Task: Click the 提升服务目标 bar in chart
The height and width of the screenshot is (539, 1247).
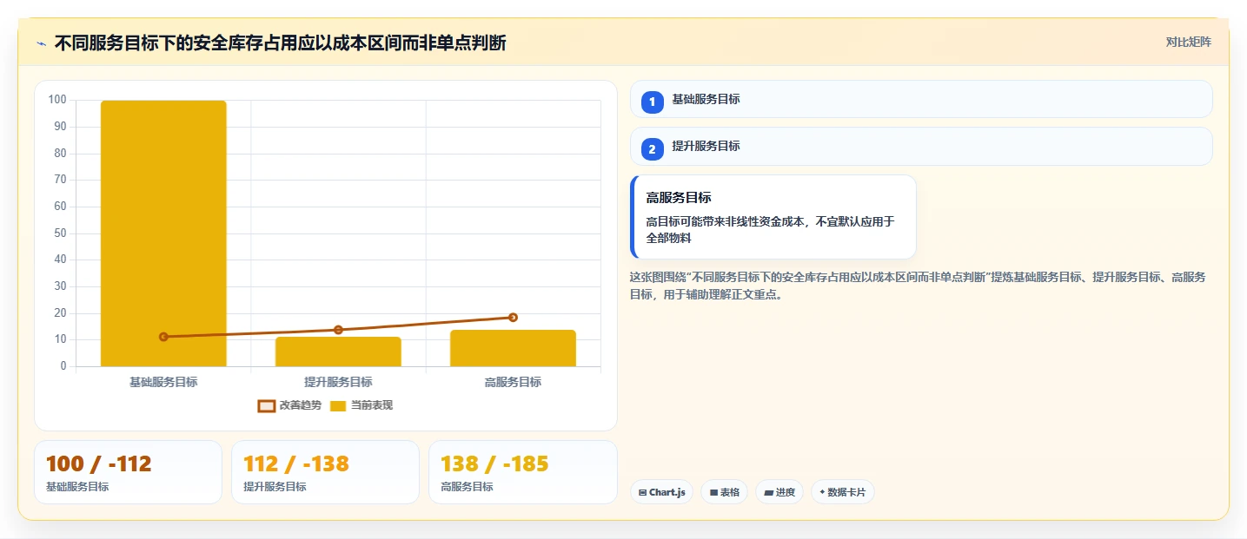Action: [338, 352]
